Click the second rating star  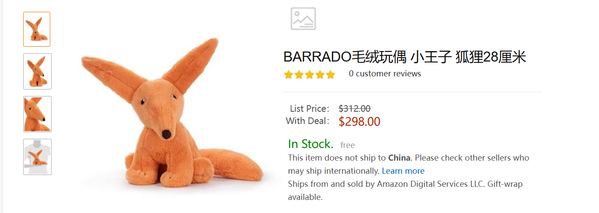point(299,75)
